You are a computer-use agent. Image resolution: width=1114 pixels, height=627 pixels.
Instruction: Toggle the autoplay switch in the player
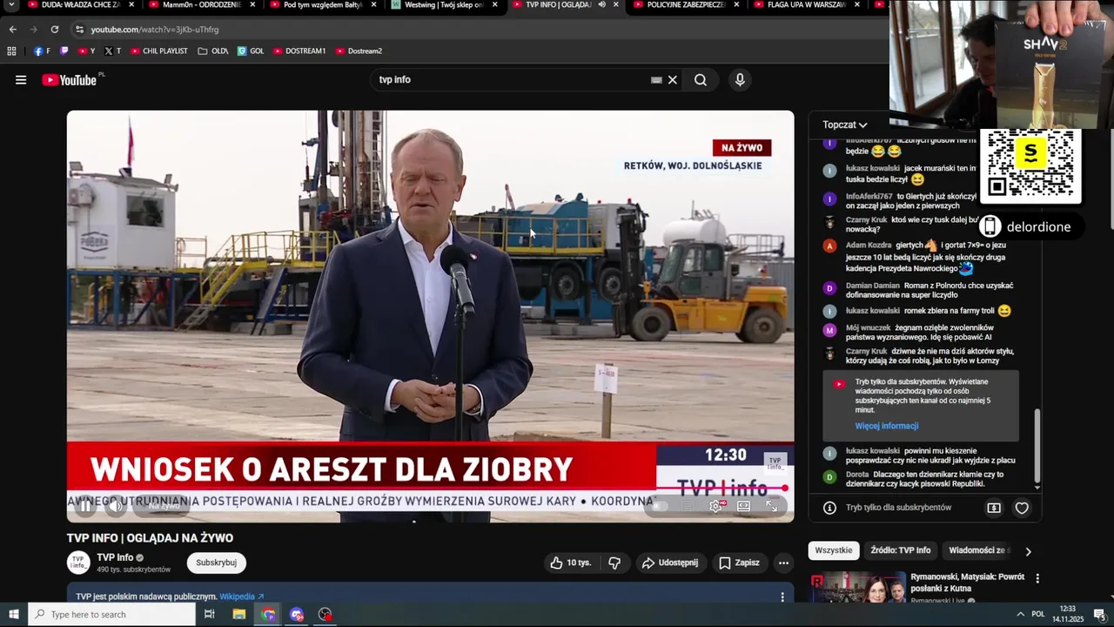click(659, 506)
